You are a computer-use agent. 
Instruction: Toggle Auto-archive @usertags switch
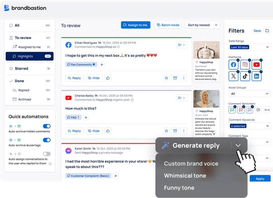(47, 140)
